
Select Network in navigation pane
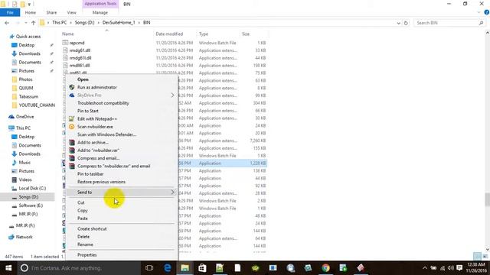[x=24, y=237]
